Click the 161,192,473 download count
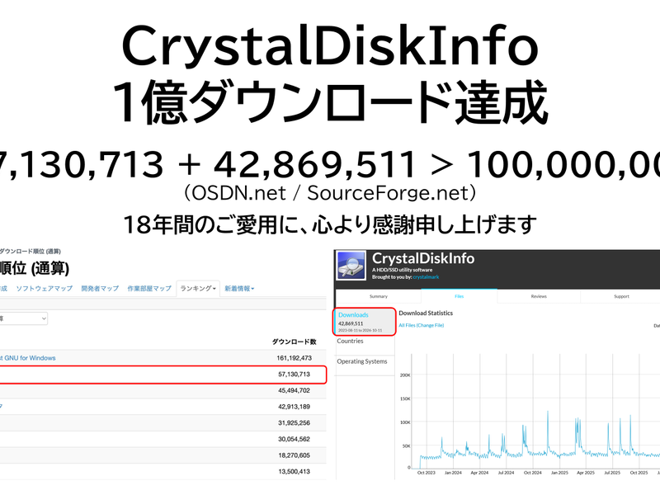660x495 pixels. pyautogui.click(x=294, y=358)
